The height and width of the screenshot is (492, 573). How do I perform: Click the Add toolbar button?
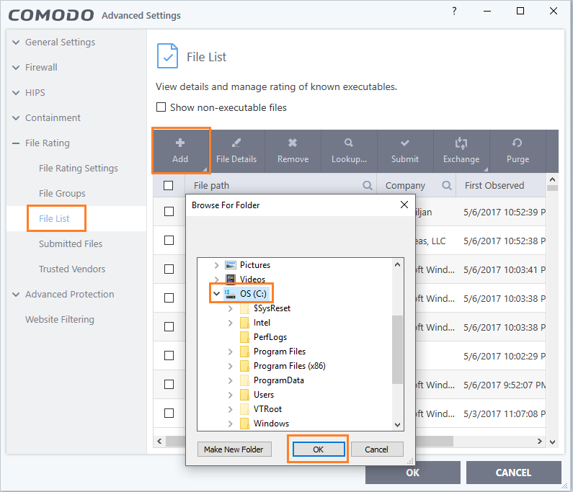[180, 151]
